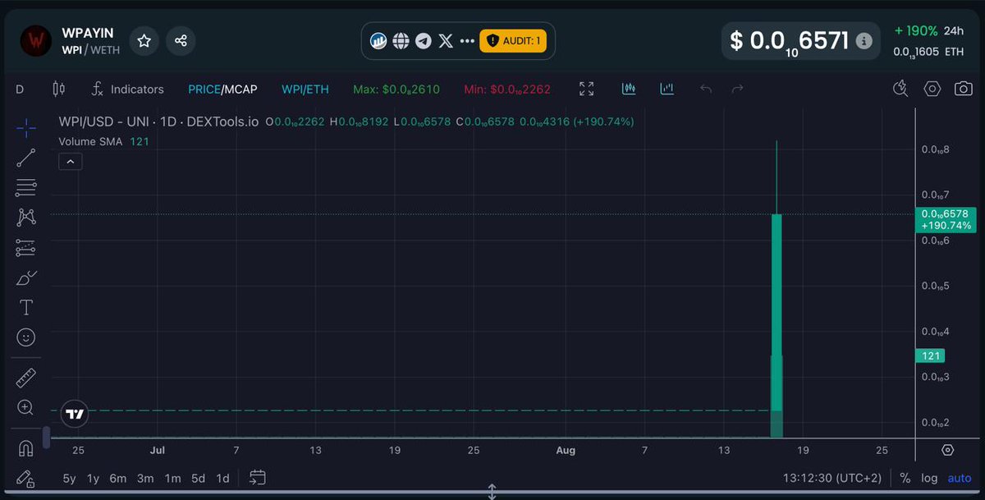Switch chart to PRICE view

(204, 89)
